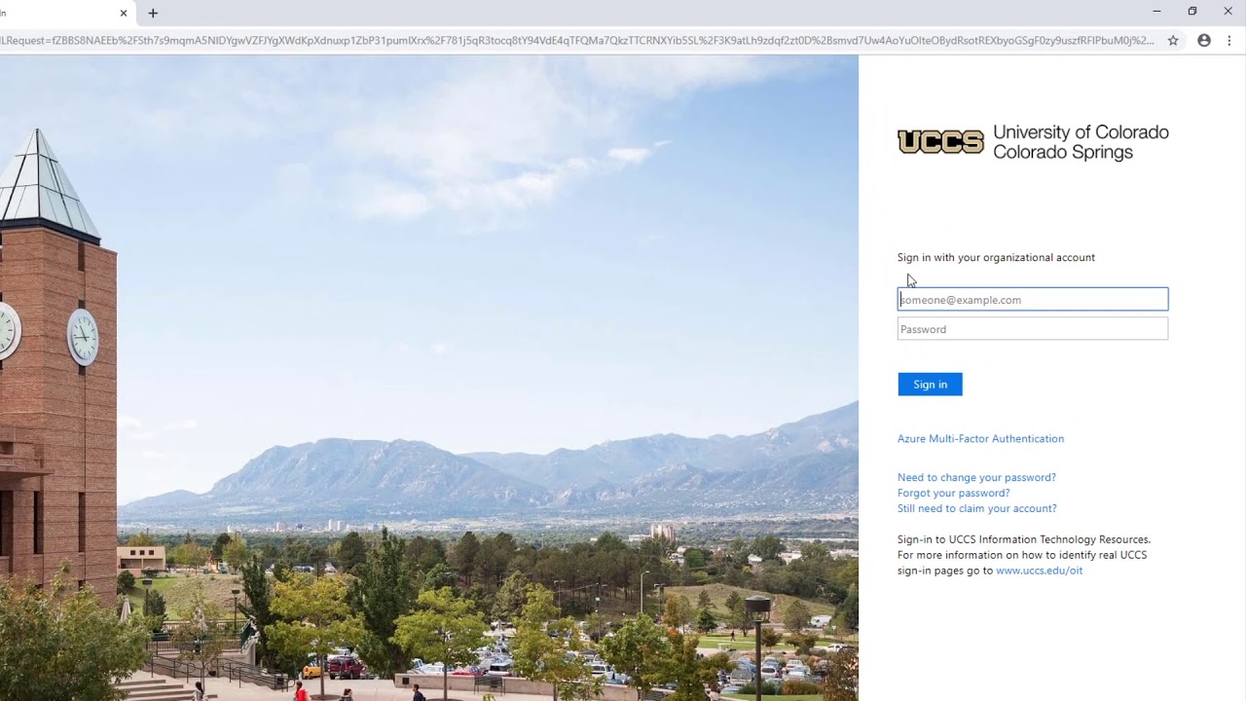The height and width of the screenshot is (701, 1246).
Task: Follow the Need to change your password link
Action: (x=976, y=477)
